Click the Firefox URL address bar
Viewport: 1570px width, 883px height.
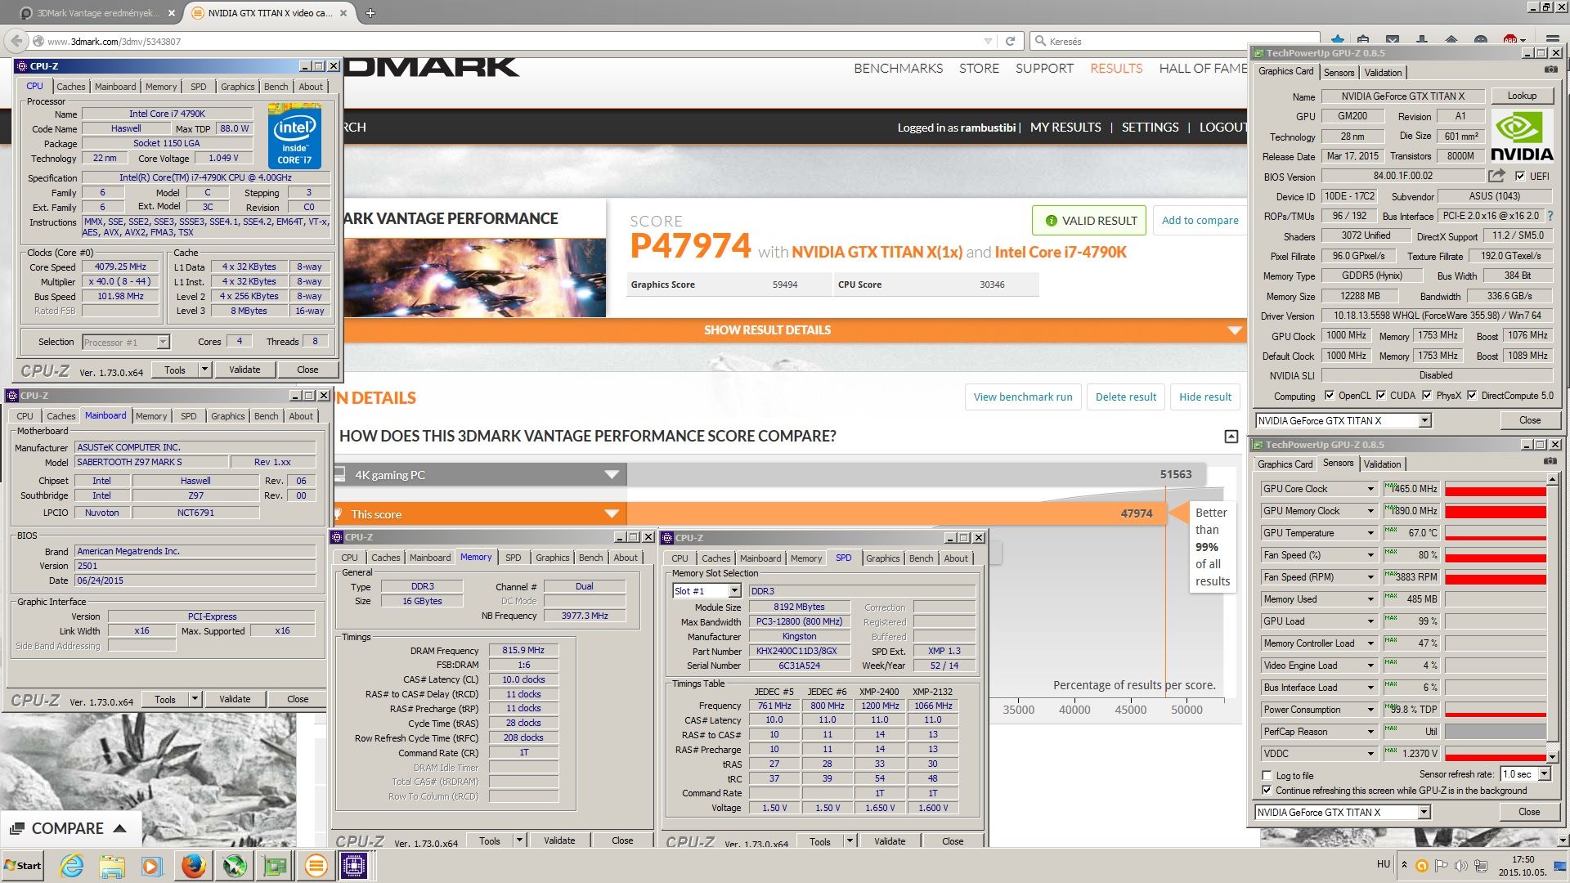515,41
